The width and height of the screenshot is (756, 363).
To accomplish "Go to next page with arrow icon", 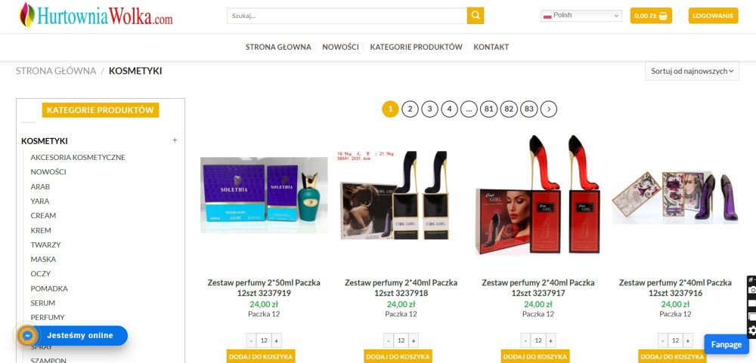I will (549, 109).
